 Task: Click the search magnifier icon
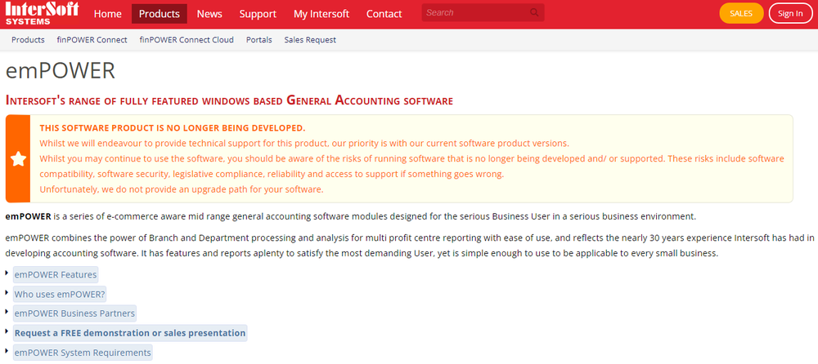(x=534, y=12)
